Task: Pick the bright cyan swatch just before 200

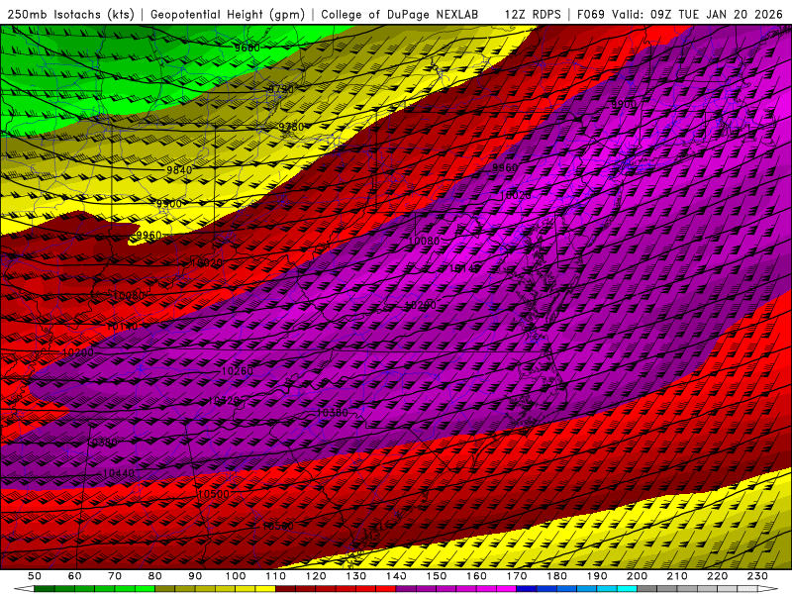Action: coord(627,589)
